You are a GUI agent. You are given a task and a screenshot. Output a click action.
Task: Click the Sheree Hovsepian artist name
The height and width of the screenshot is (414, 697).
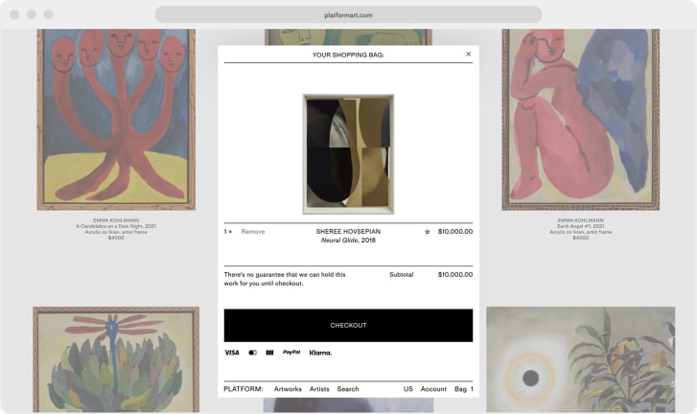[x=348, y=231]
